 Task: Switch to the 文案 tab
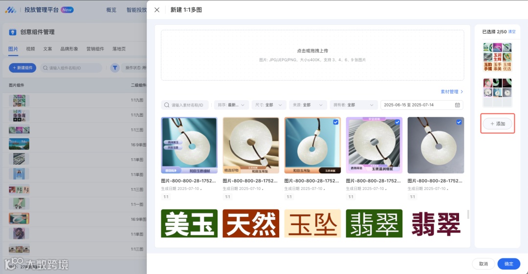pos(48,49)
